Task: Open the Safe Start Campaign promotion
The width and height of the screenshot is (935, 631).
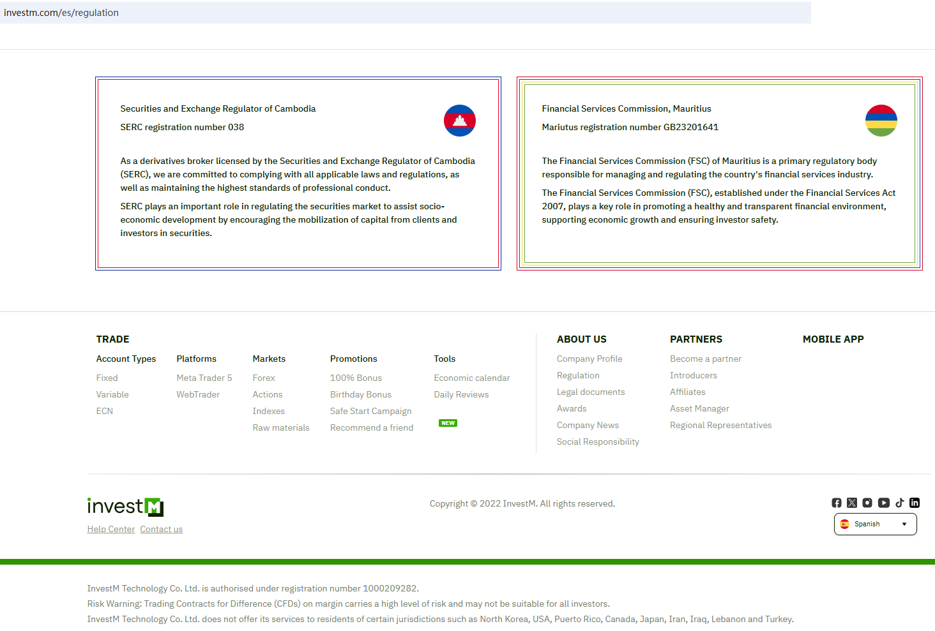Action: click(371, 411)
